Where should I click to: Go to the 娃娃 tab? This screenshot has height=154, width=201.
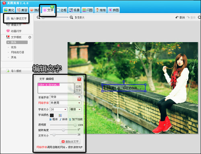point(100,10)
